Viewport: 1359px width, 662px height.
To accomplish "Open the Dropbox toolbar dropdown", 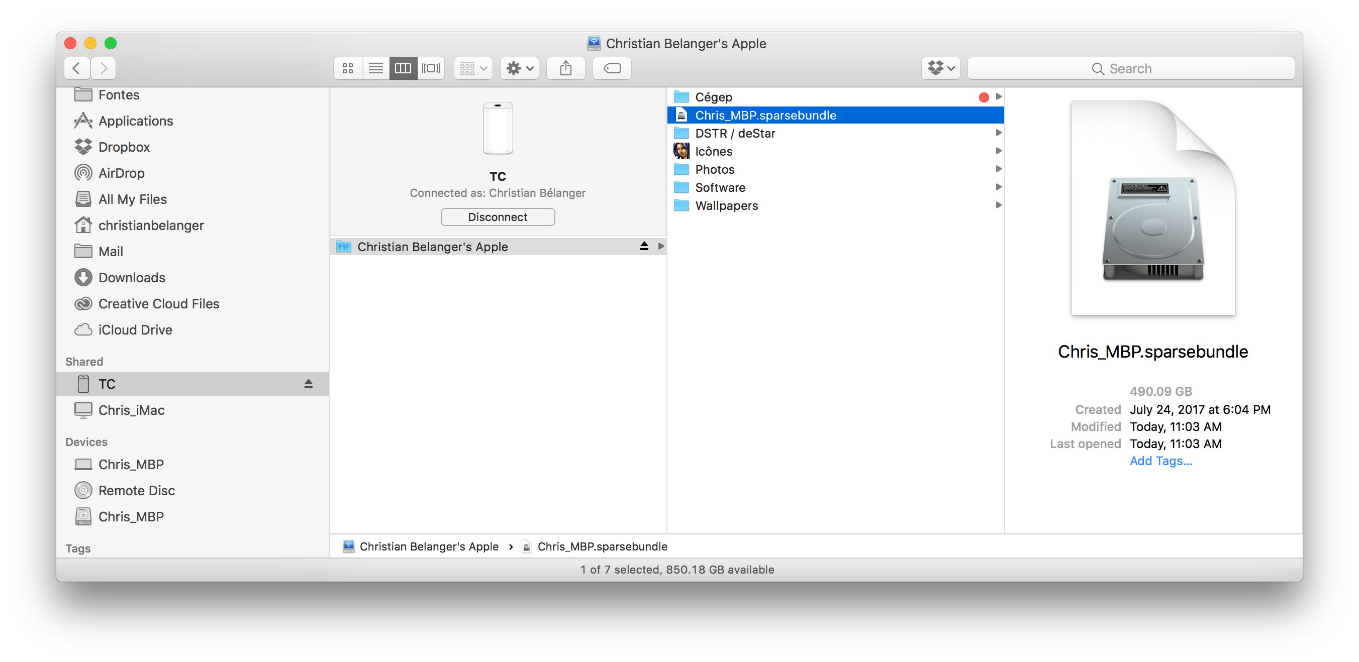I will pyautogui.click(x=941, y=68).
